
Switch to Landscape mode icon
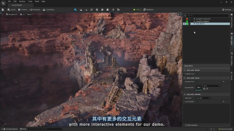click(81, 9)
